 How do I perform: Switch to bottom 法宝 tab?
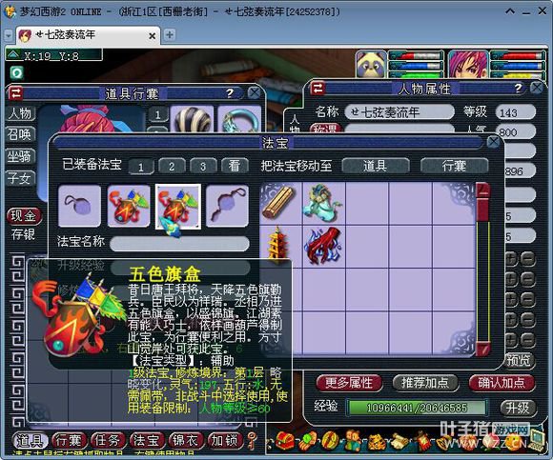point(147,440)
